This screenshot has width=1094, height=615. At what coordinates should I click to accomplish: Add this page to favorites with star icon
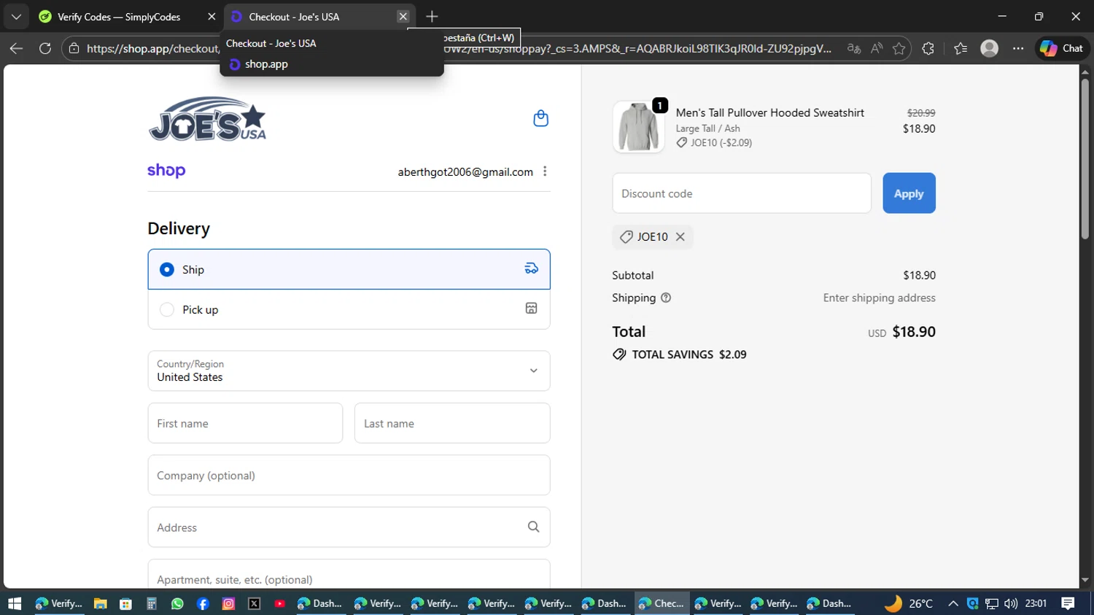pos(899,48)
